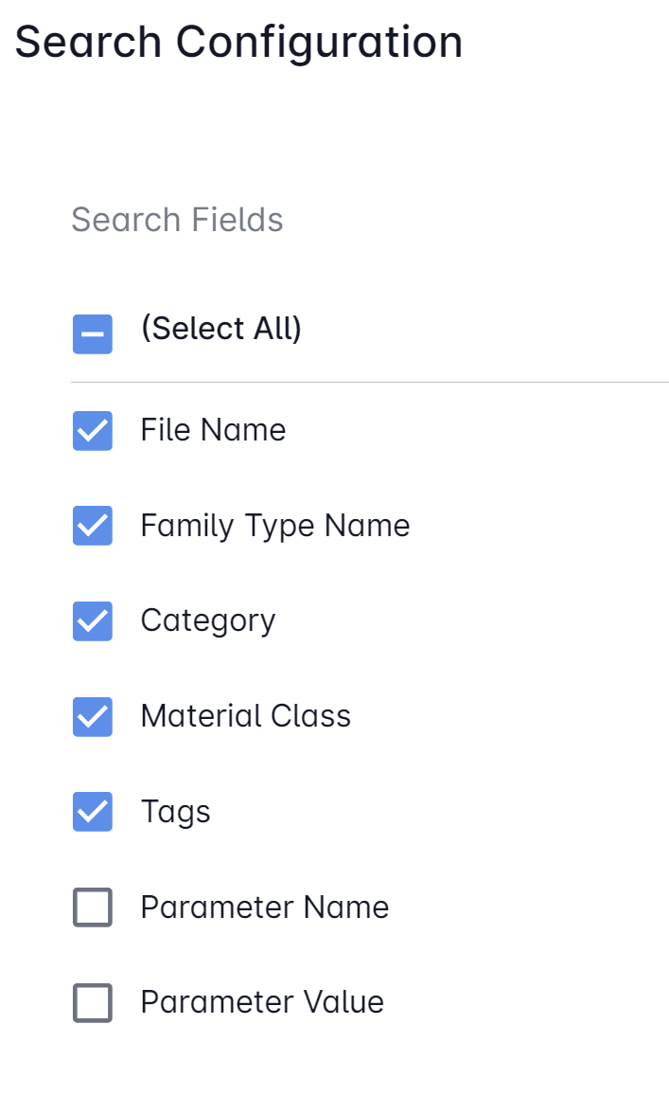This screenshot has height=1096, width=669.
Task: Click the "Material Class" label text
Action: 245,716
